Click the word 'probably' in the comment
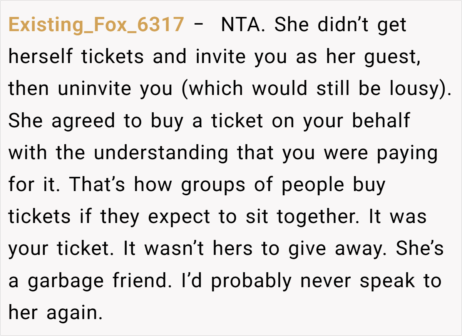 tap(251, 281)
